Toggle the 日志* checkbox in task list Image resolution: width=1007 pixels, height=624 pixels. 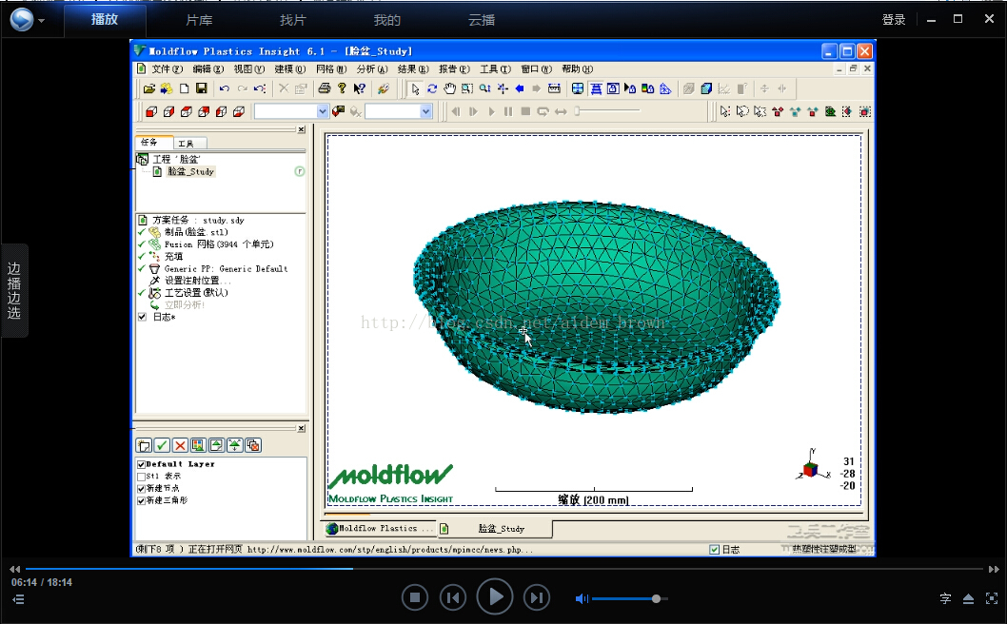point(142,317)
